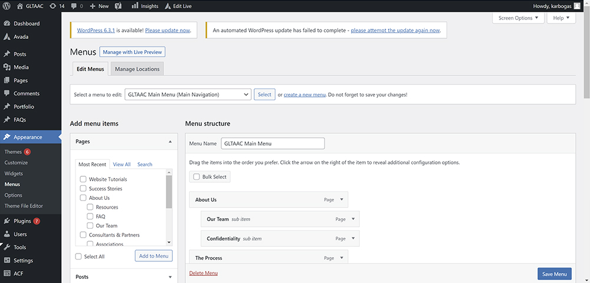Click the WordPress logo icon

tap(6, 6)
